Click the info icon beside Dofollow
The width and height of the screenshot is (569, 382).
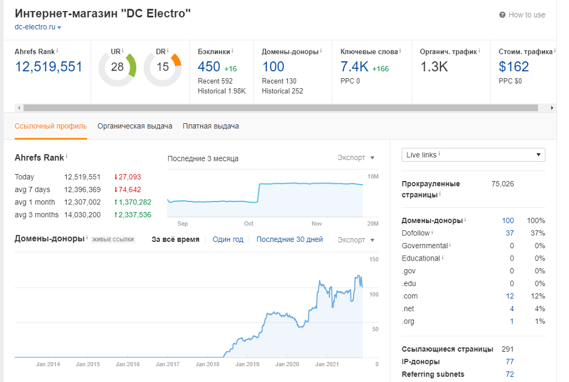coord(432,233)
